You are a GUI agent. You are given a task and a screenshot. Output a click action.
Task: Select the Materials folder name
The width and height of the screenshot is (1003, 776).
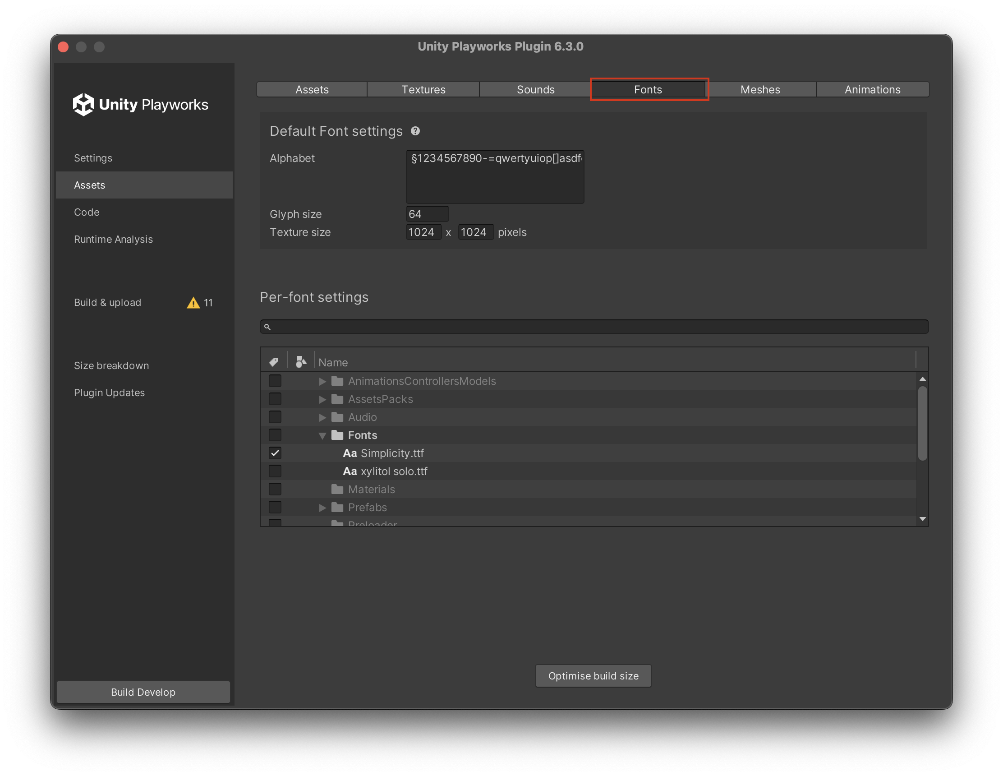[x=371, y=489]
